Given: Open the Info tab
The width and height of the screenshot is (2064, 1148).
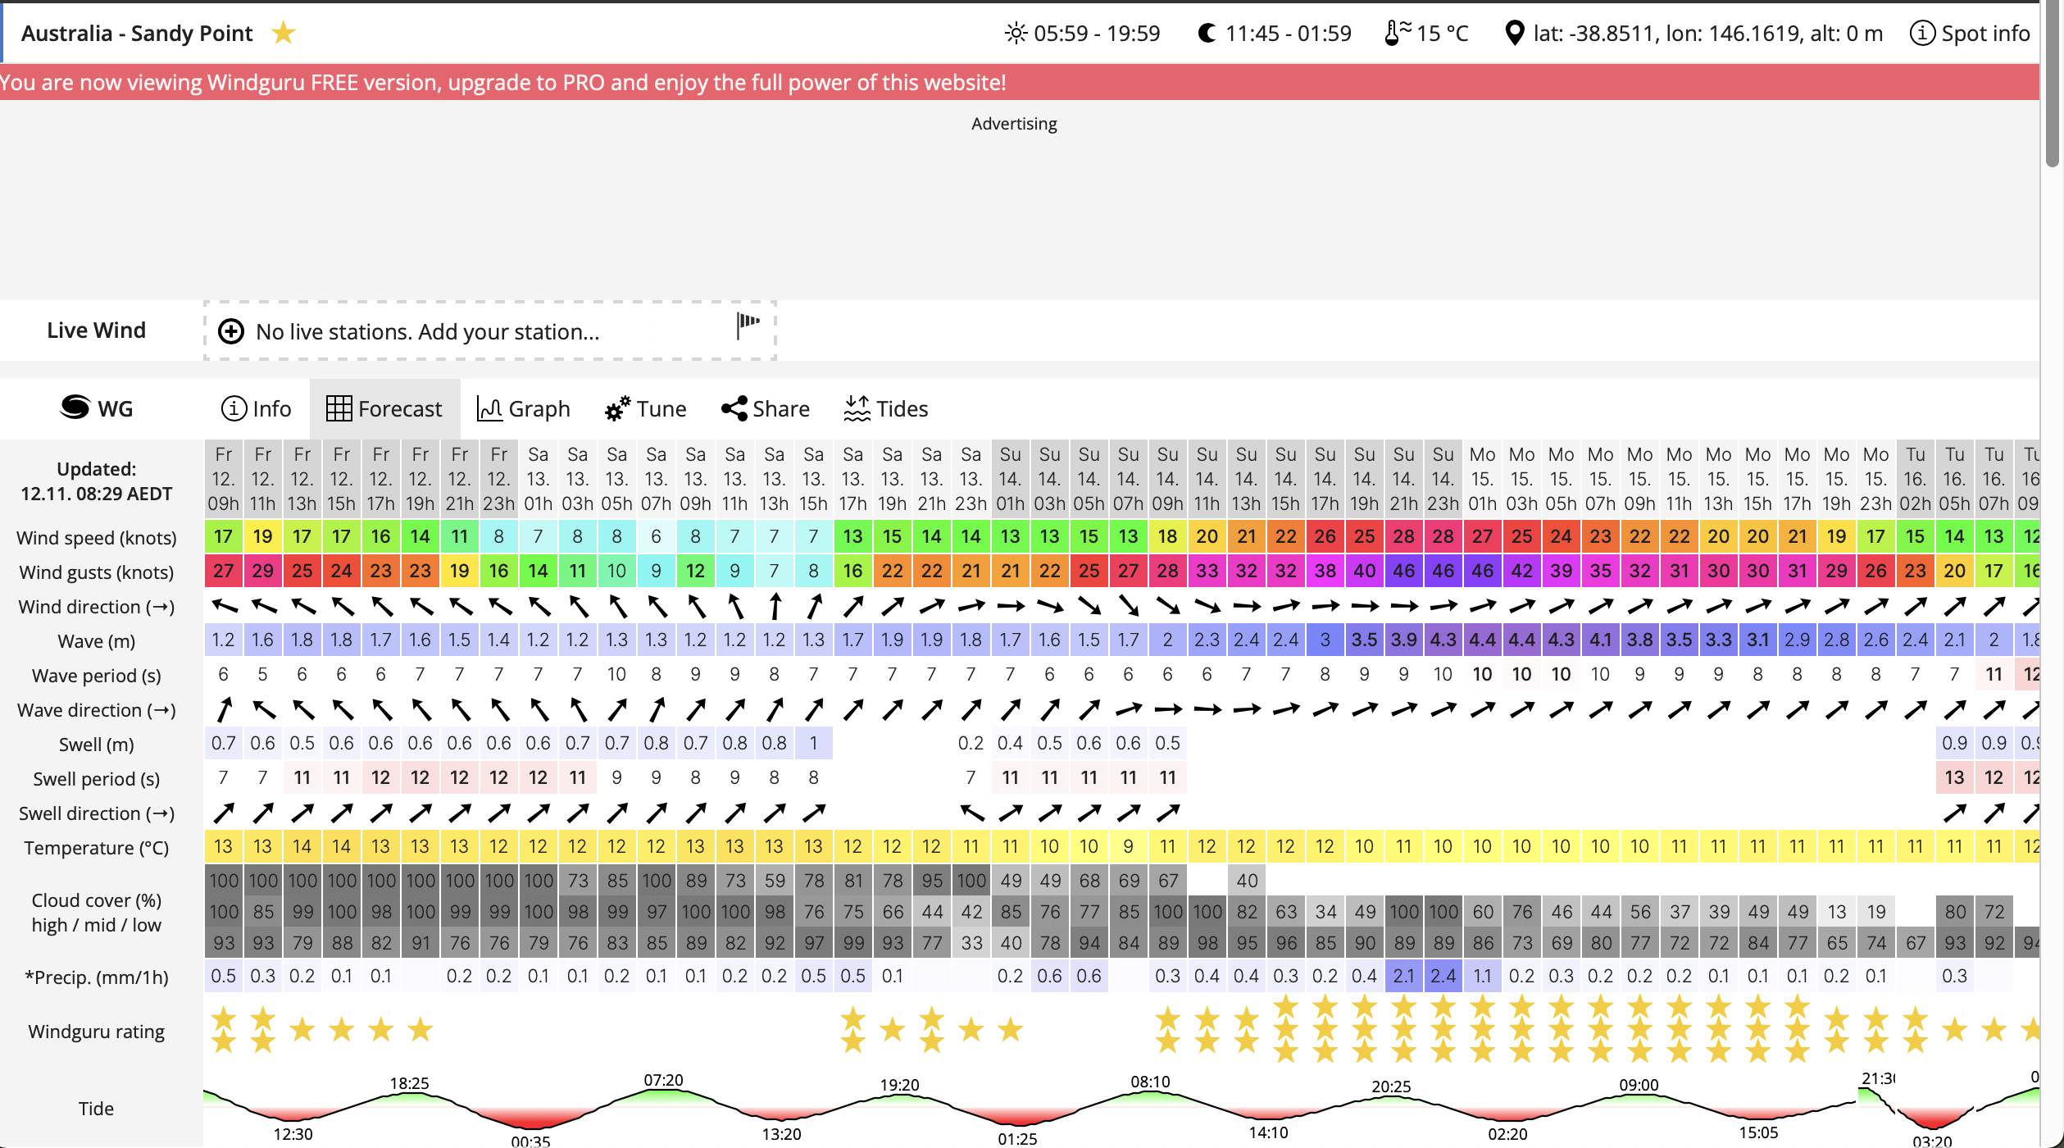Looking at the screenshot, I should point(256,408).
